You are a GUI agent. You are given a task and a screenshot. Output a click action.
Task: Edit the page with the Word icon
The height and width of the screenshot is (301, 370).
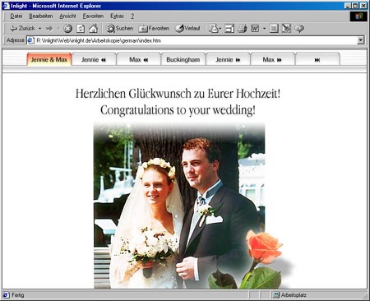255,29
